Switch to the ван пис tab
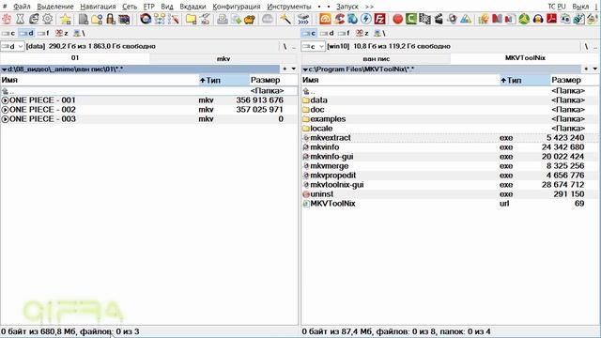 (x=376, y=58)
